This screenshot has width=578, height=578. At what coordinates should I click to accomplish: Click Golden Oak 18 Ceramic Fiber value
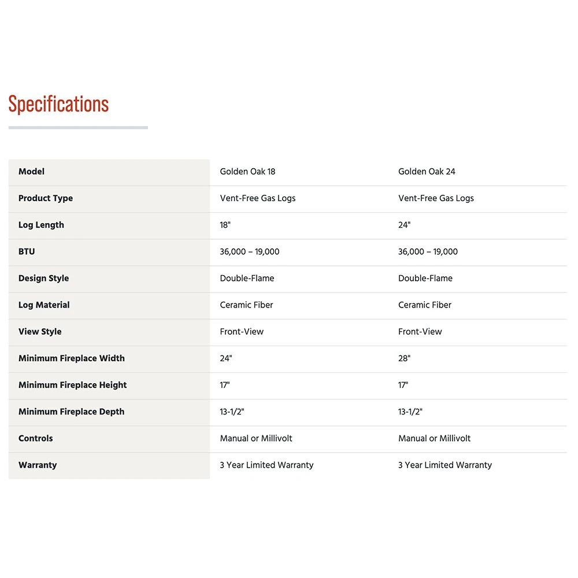246,305
